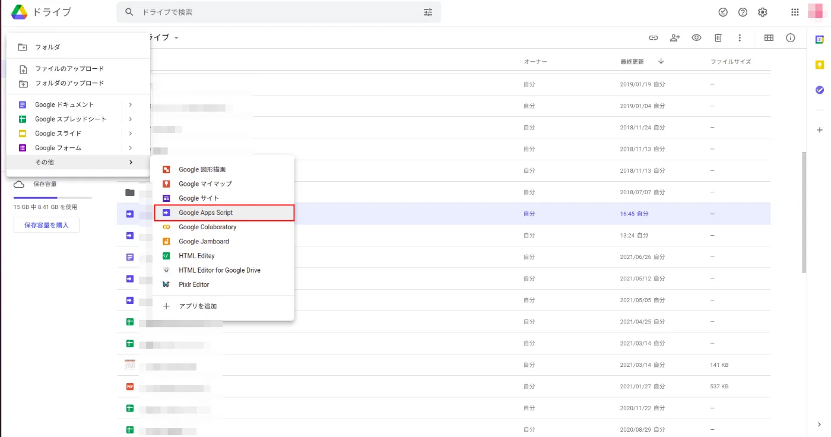This screenshot has height=437, width=831.
Task: Open the マイドライブ dropdown arrow
Action: 176,38
